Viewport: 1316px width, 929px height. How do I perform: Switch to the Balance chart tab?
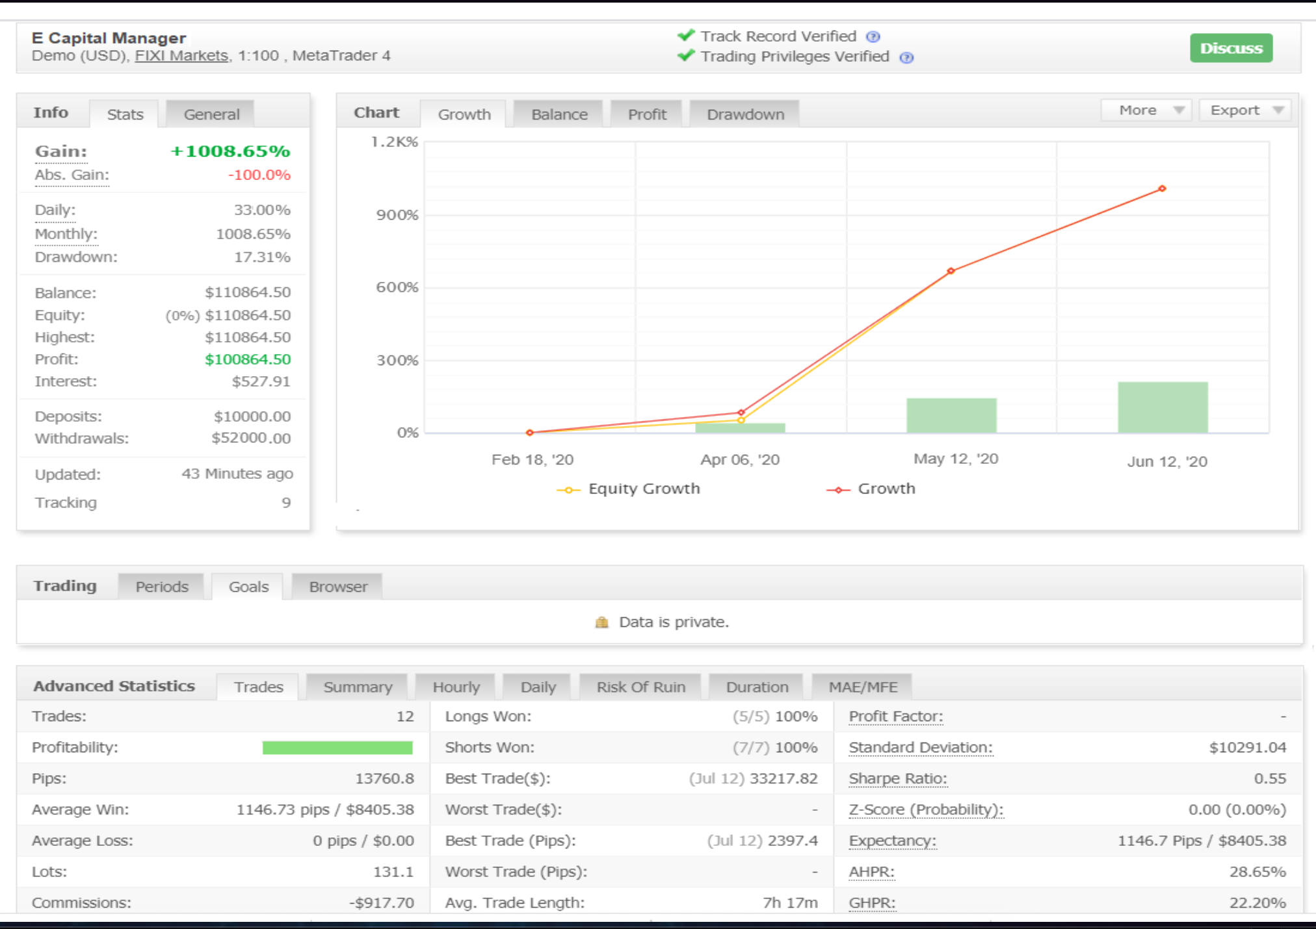click(559, 114)
